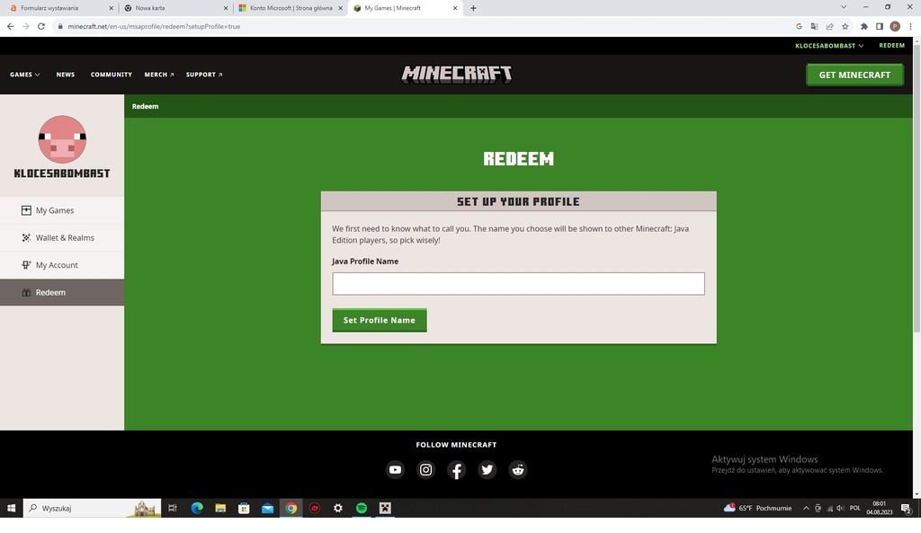Close the My Games Minecraft tab
921x533 pixels.
tap(454, 8)
